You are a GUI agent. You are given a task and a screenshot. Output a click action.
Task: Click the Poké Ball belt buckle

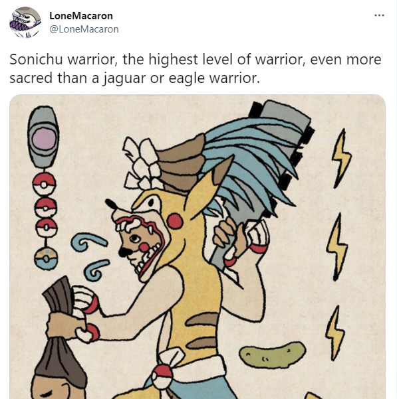pos(162,376)
